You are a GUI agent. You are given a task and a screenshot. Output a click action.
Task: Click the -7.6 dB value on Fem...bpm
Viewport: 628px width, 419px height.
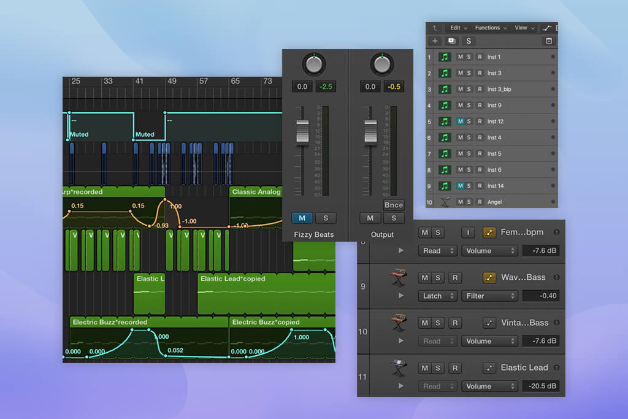click(541, 251)
